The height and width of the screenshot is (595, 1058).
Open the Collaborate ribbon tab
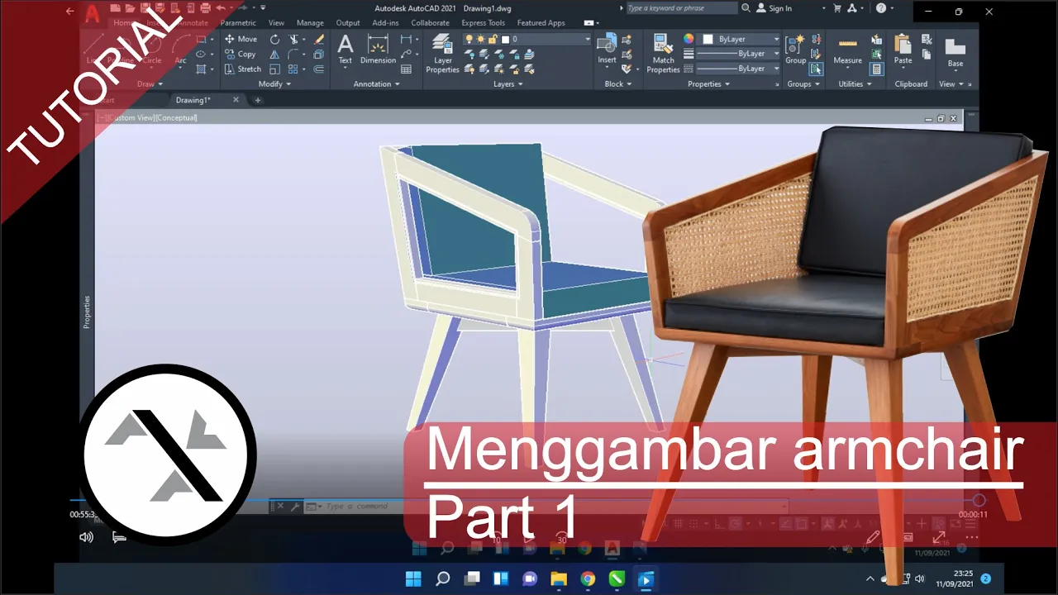tap(430, 23)
